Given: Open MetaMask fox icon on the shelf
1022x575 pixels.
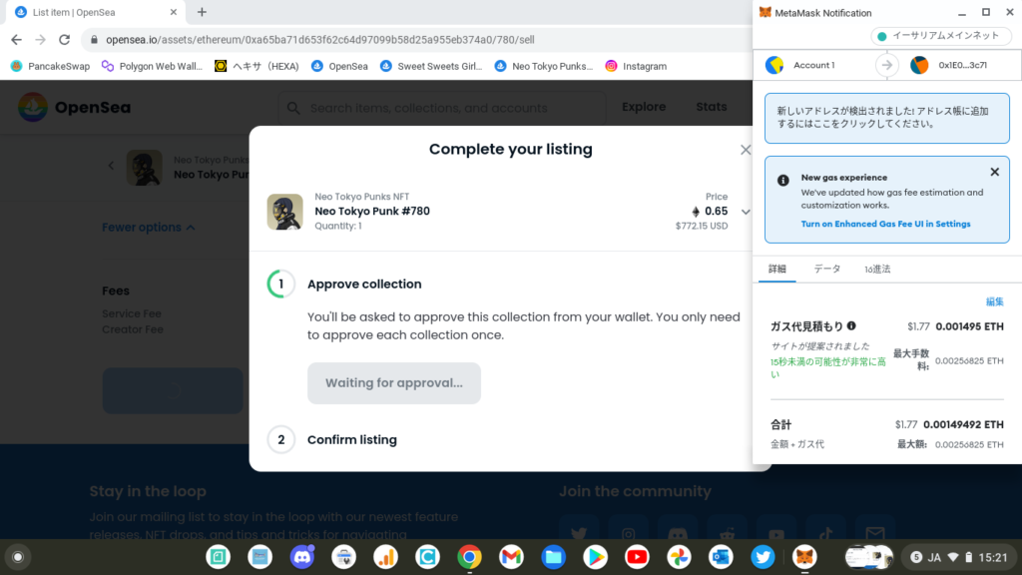Looking at the screenshot, I should coord(805,557).
